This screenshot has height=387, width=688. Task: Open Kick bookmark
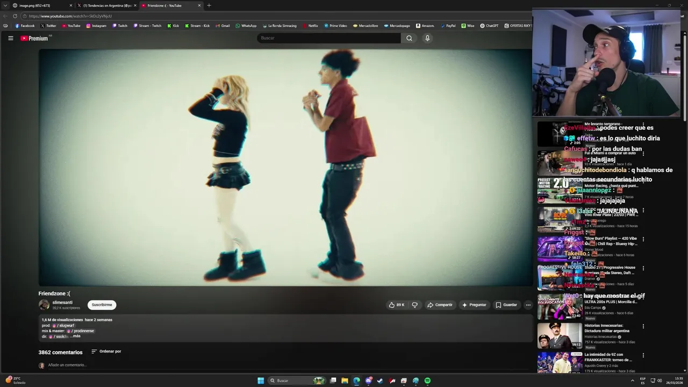pos(173,26)
